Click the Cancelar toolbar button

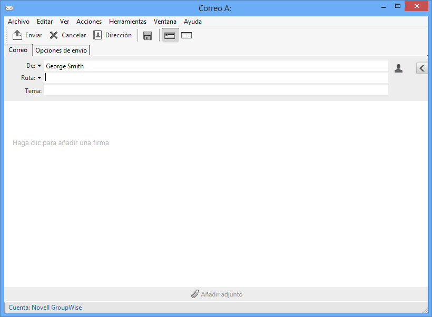(x=68, y=35)
